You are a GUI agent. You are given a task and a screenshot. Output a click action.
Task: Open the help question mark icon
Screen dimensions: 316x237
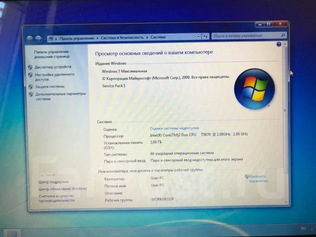coord(278,44)
